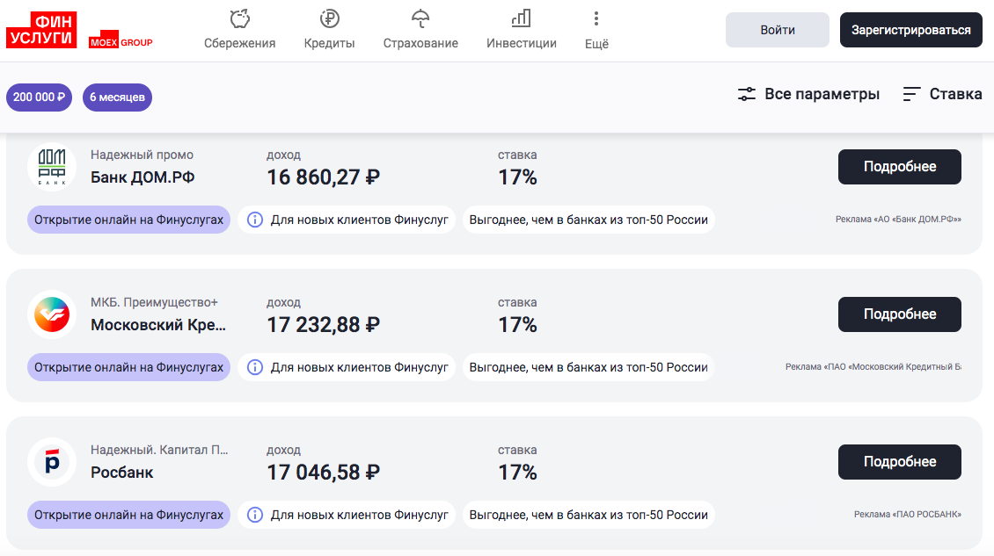Open the 200 000 ₽ amount filter chip

(x=40, y=97)
